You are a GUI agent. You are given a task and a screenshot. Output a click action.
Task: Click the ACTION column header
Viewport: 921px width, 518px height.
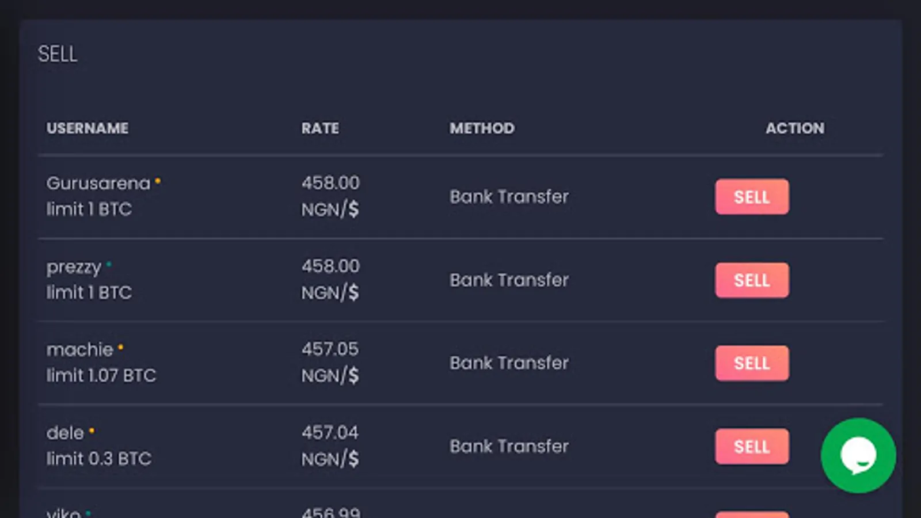coord(794,128)
